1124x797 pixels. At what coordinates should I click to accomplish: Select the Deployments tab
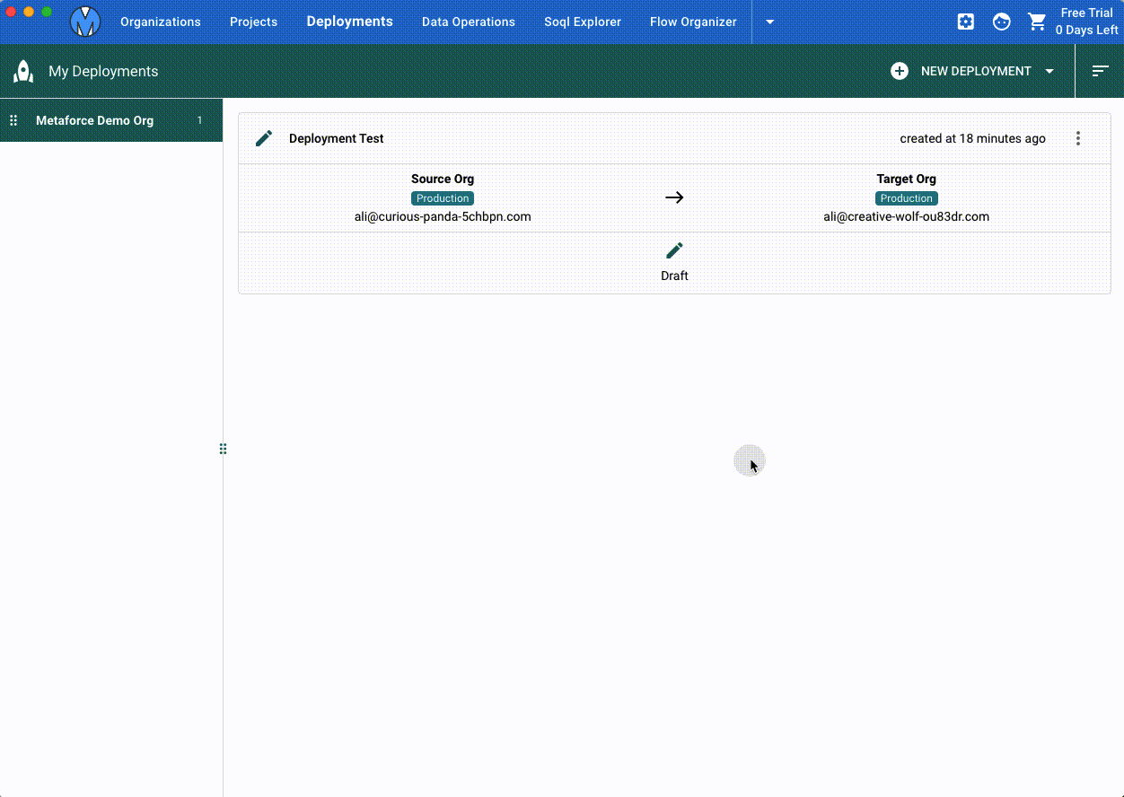[350, 22]
